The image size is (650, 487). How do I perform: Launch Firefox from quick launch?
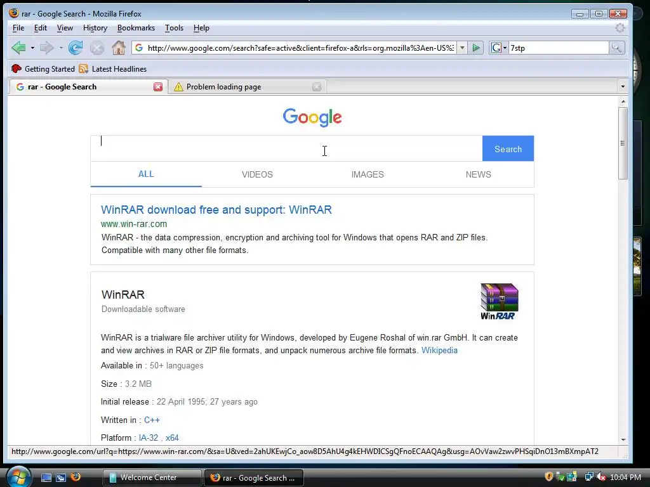pyautogui.click(x=76, y=477)
